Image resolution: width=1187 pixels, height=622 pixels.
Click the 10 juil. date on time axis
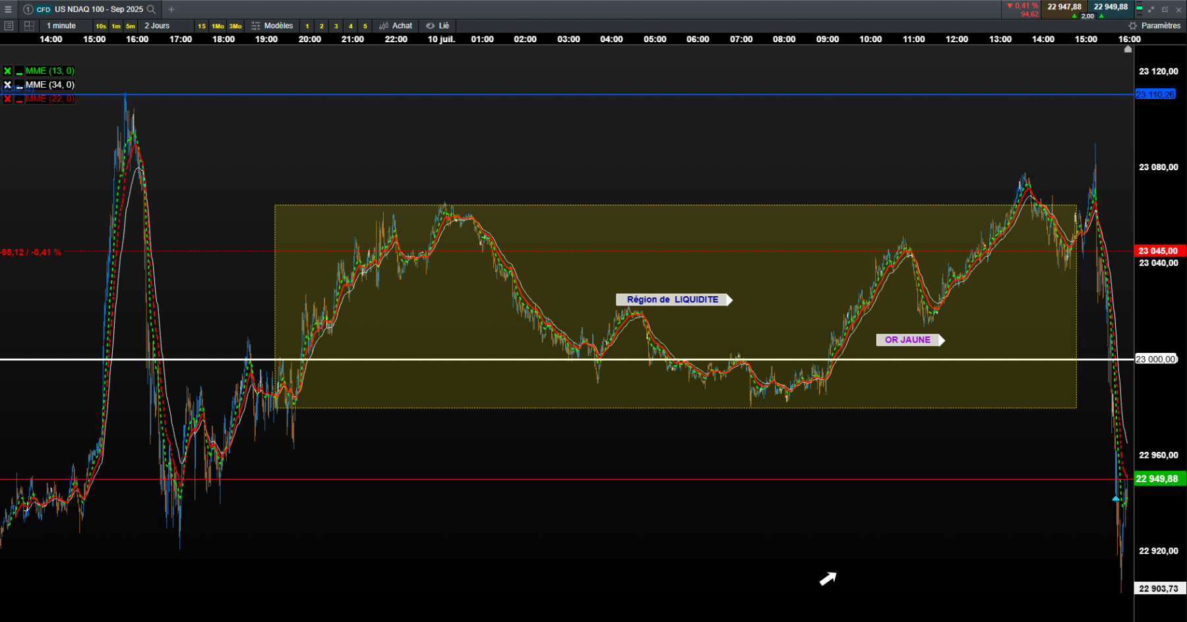(x=441, y=39)
